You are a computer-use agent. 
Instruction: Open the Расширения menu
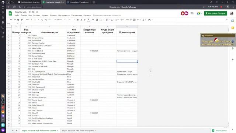77,15
